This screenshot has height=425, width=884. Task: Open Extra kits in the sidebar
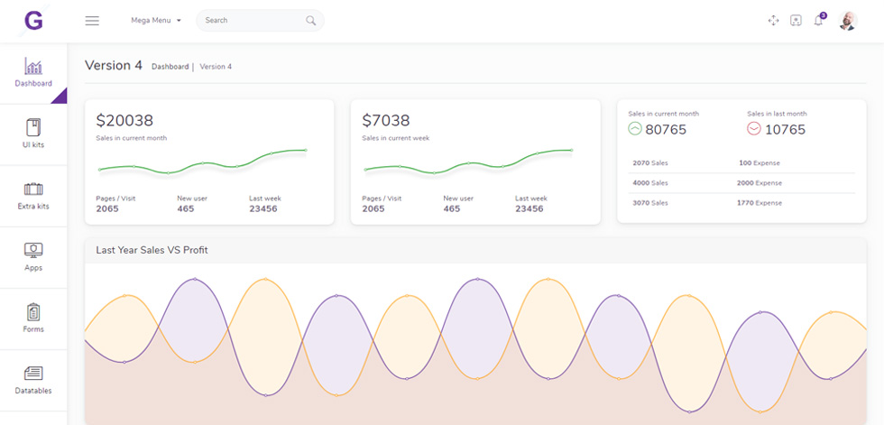33,196
